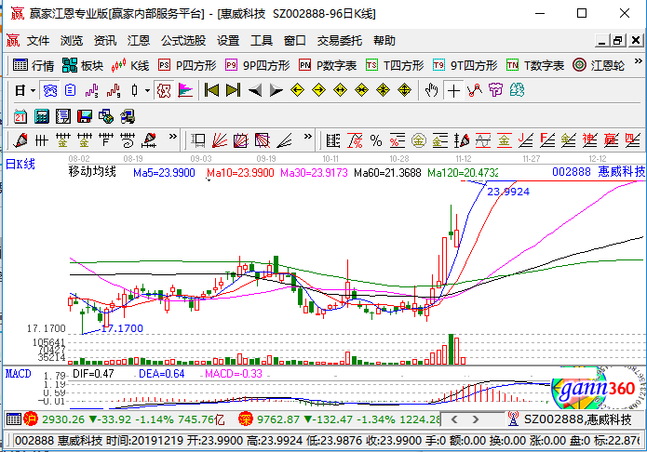Select the hand pan tool

coord(432,90)
